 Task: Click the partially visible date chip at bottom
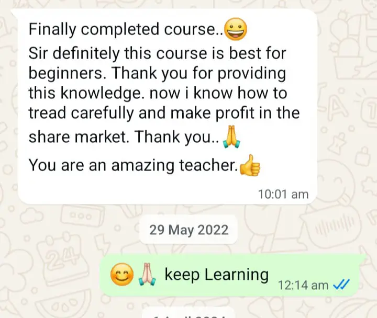click(188, 313)
